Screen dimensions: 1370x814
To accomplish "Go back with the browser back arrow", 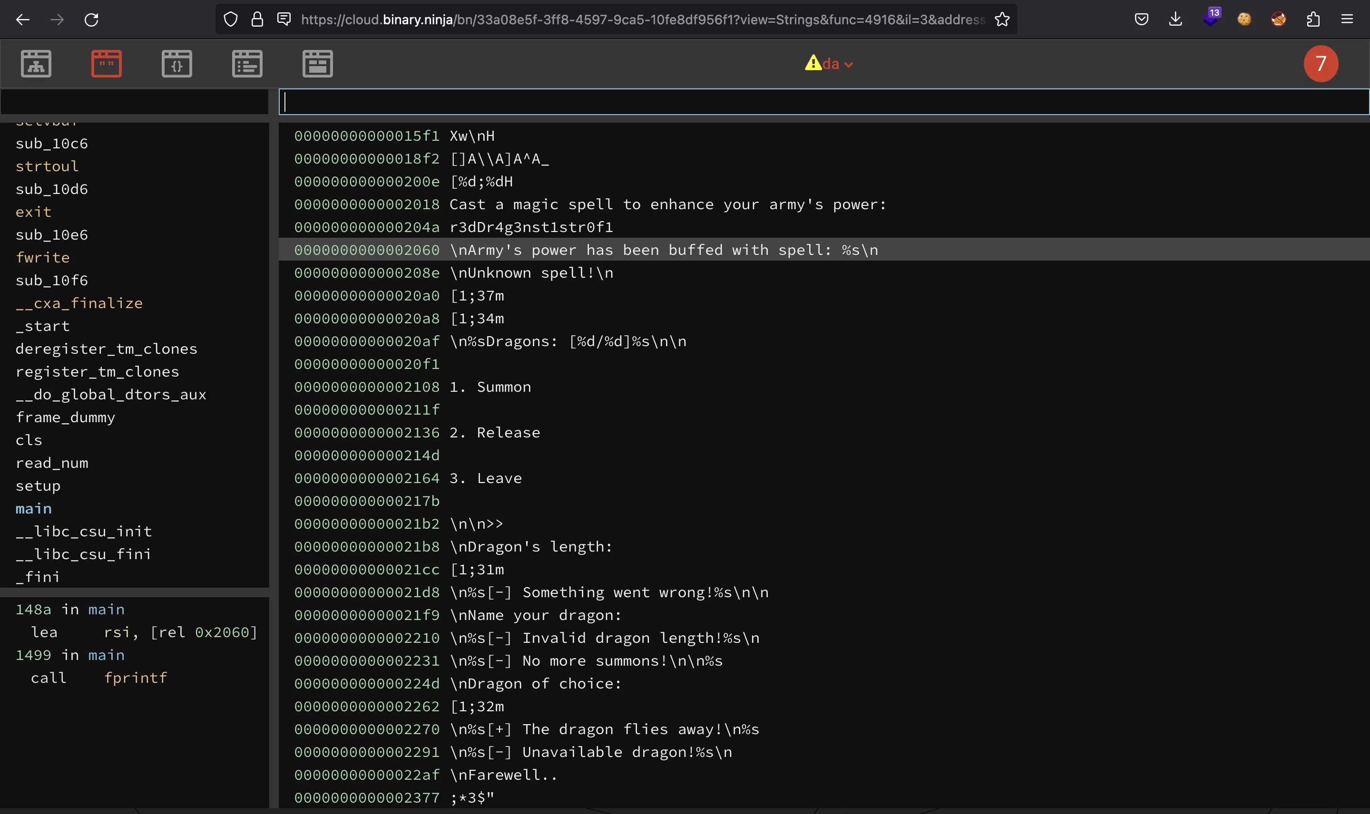I will 22,20.
